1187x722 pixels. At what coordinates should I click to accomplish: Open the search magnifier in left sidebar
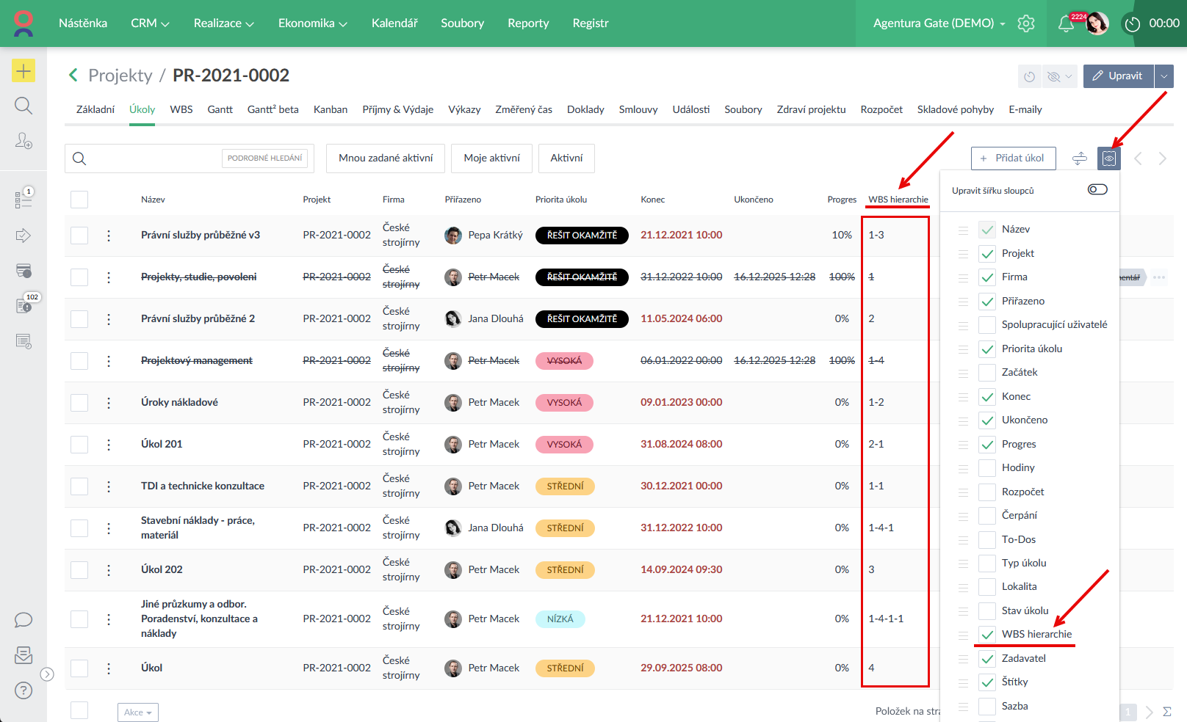point(24,106)
